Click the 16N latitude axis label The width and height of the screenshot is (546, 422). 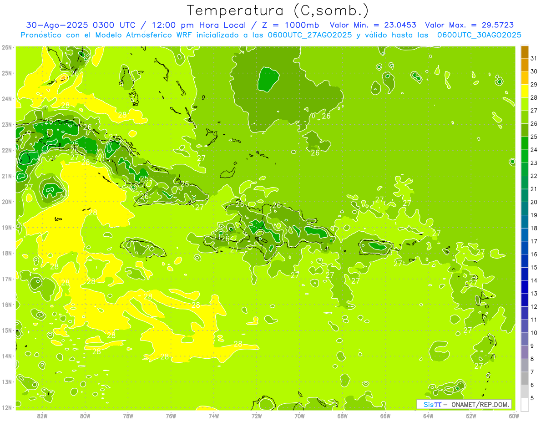click(x=7, y=305)
